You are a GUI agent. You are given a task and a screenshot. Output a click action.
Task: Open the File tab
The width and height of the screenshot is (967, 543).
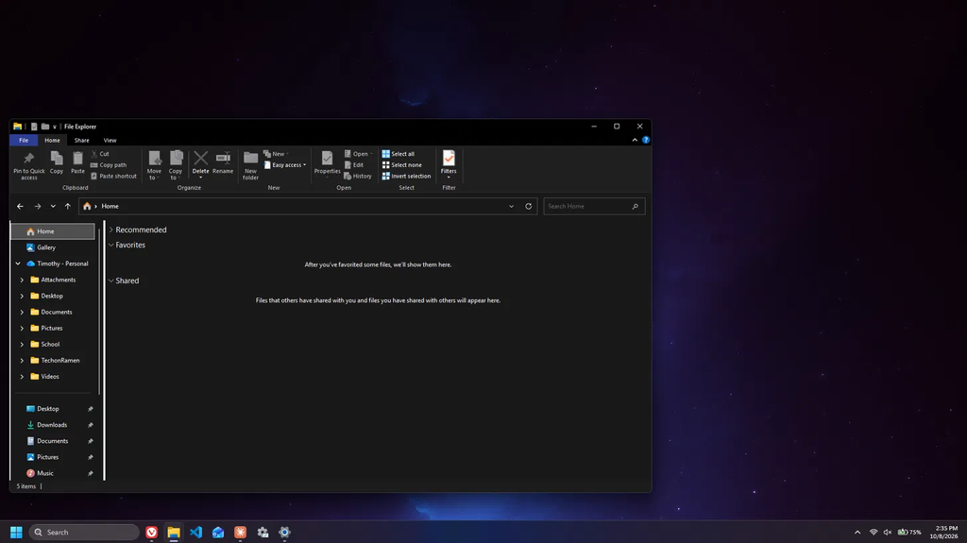[24, 140]
